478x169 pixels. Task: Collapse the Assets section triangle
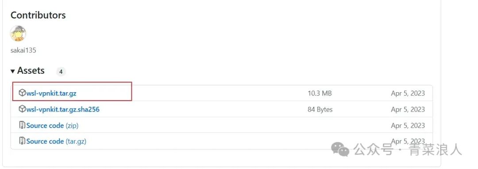[x=12, y=71]
